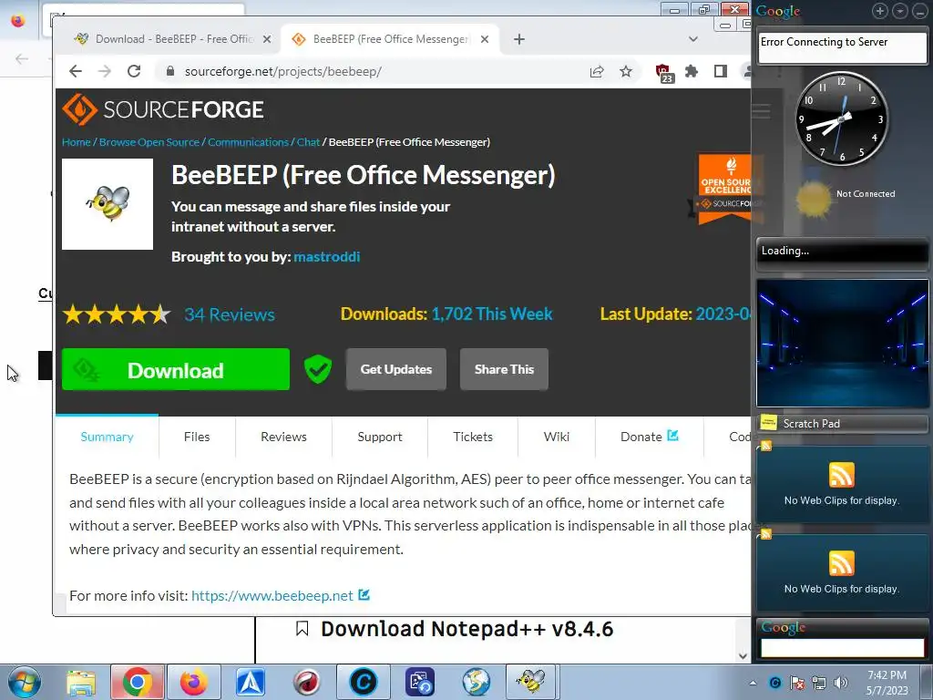This screenshot has width=933, height=700.
Task: Click the bookmark icon beside Download Notepad++
Action: (302, 629)
